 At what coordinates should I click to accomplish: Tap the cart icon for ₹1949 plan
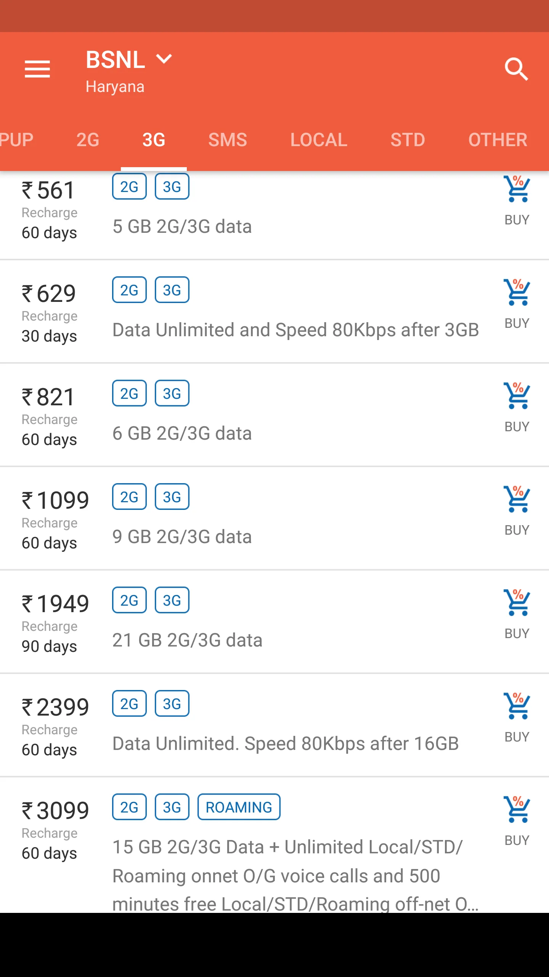[x=517, y=603]
